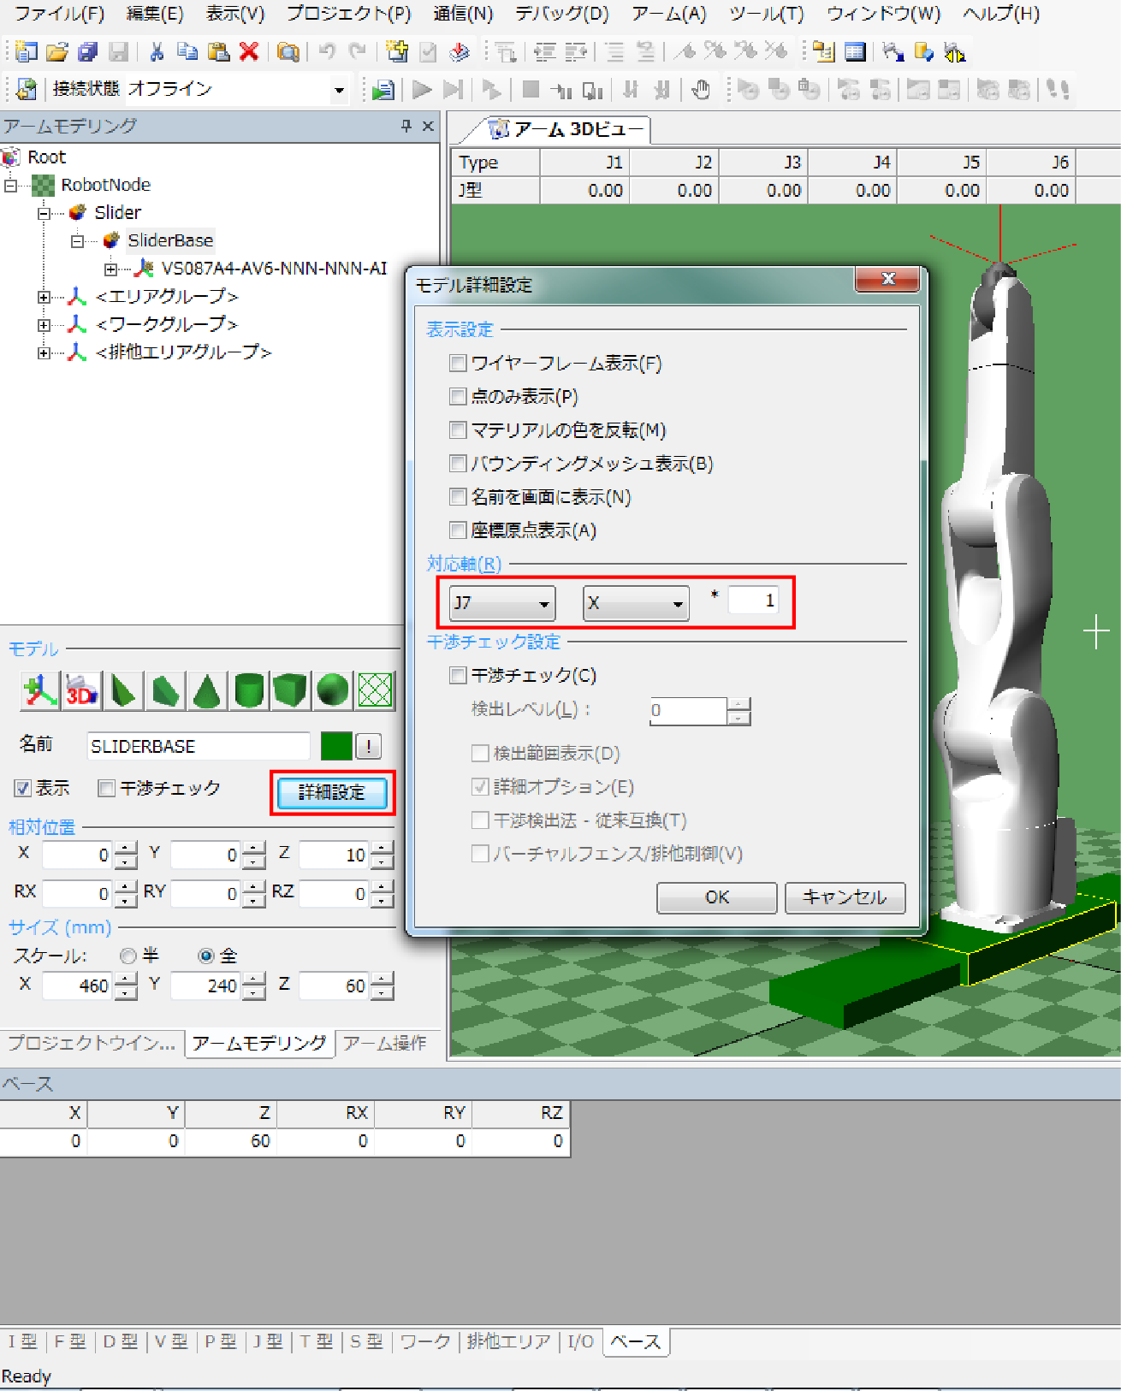Image resolution: width=1121 pixels, height=1391 pixels.
Task: Click the sphere model icon
Action: click(x=332, y=690)
